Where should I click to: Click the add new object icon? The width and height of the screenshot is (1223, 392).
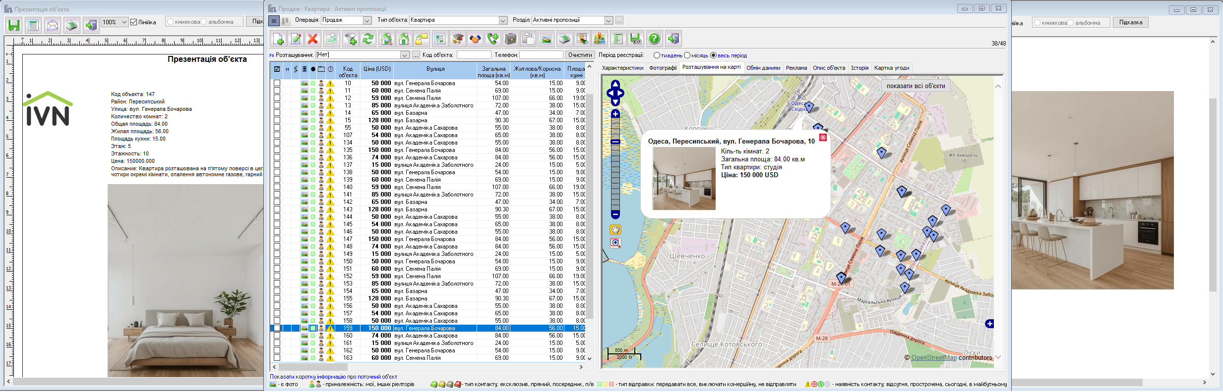[x=278, y=39]
